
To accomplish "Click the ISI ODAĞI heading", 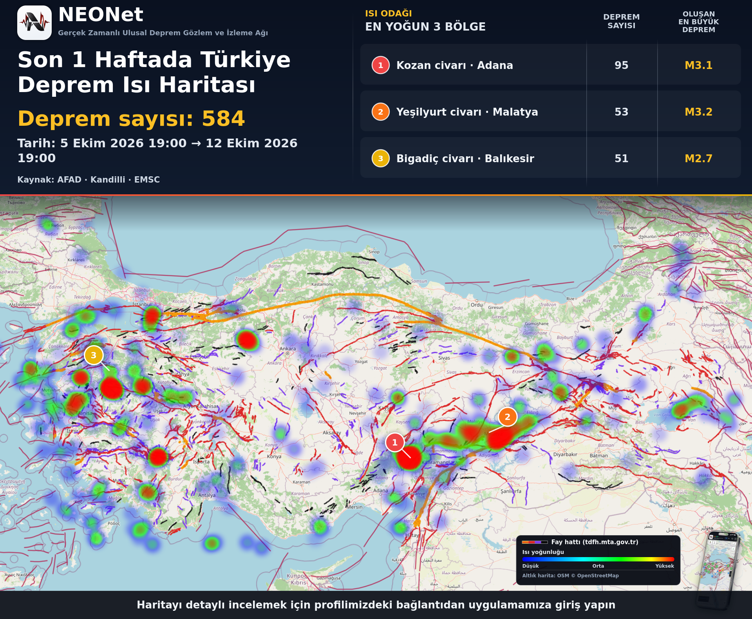I will [x=388, y=13].
